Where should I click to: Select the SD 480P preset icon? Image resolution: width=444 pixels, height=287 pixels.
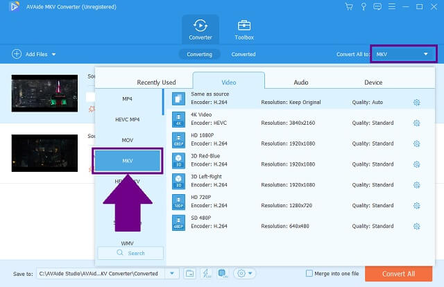click(178, 223)
